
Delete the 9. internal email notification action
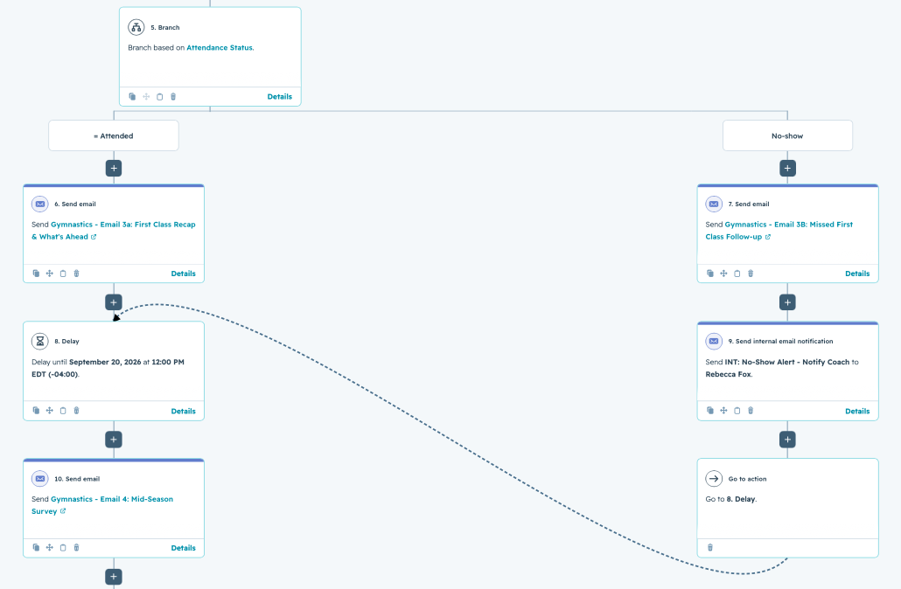coord(751,411)
